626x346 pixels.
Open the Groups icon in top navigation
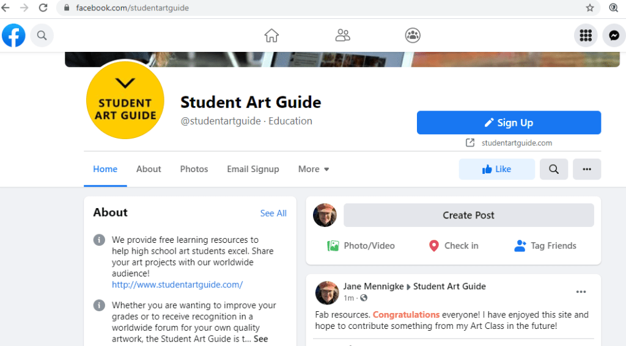point(413,35)
